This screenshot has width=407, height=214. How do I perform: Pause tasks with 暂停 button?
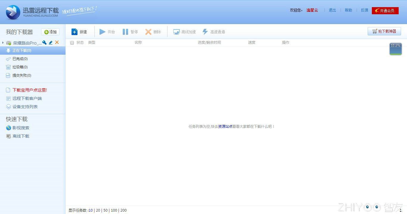[130, 32]
